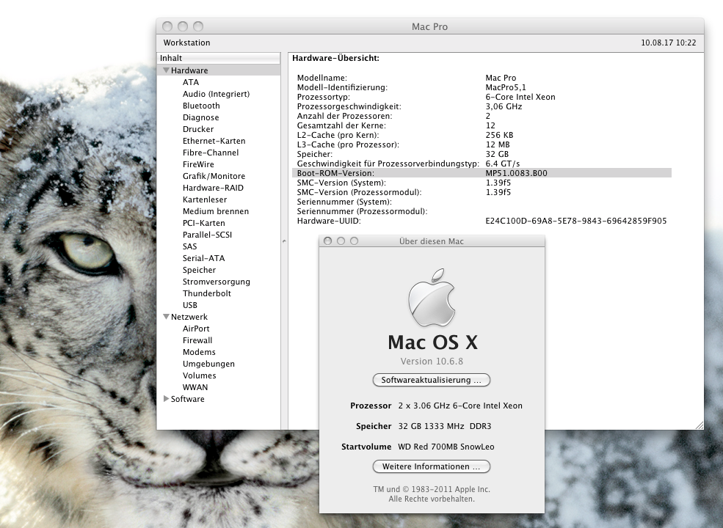
Task: Show PCI-Karten information
Action: 204,223
